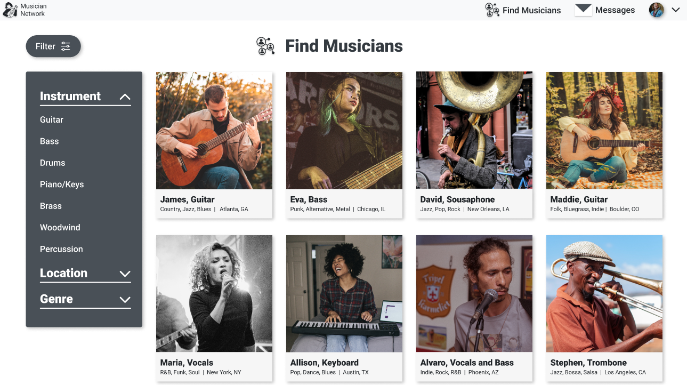Open the Messages envelope icon

pyautogui.click(x=584, y=10)
